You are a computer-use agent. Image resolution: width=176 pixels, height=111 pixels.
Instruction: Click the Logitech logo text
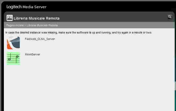click(14, 7)
